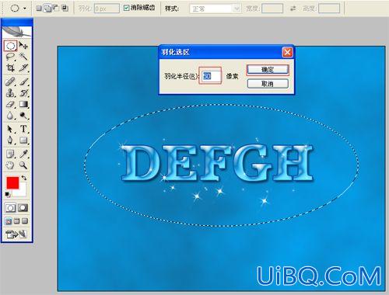Select the Magic Wand tool

pyautogui.click(x=23, y=57)
